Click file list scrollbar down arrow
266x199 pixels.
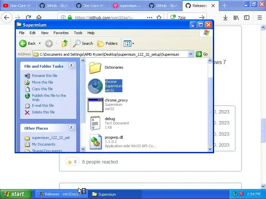coord(210,149)
